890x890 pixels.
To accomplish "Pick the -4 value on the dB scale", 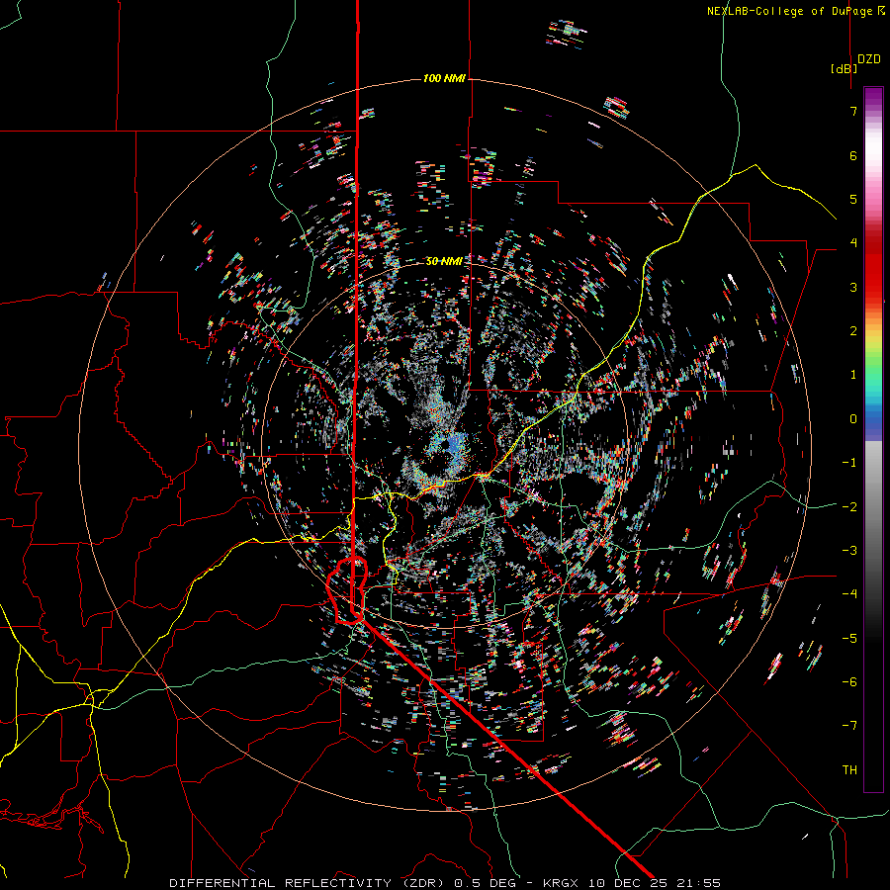I will pyautogui.click(x=849, y=594).
